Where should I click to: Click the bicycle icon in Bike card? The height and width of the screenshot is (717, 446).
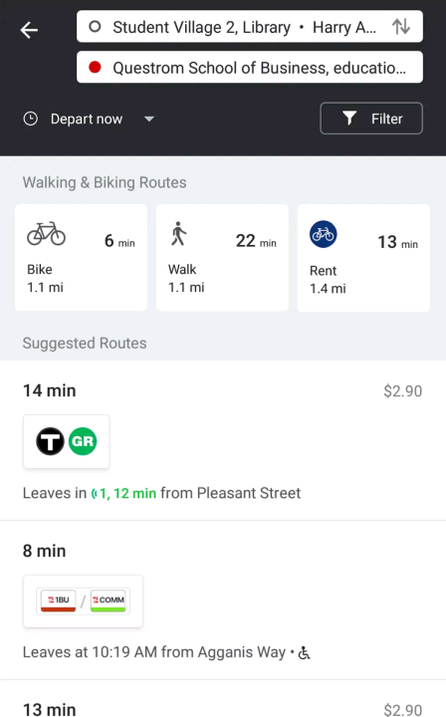point(46,234)
